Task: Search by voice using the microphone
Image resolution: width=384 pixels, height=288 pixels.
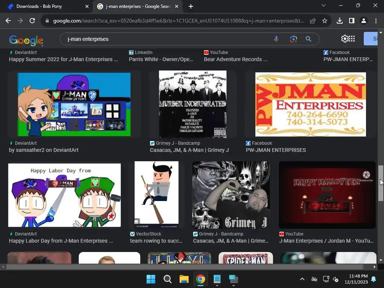Action: (276, 39)
